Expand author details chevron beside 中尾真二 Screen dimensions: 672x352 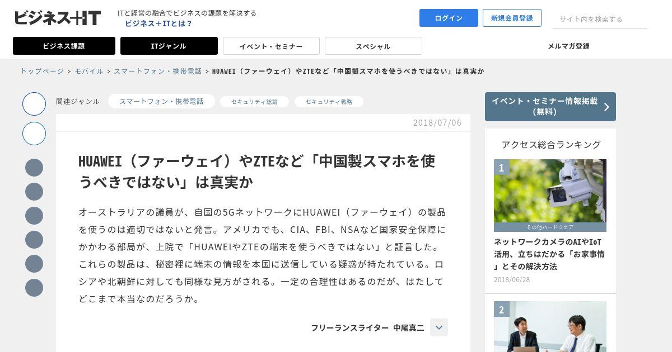[439, 327]
